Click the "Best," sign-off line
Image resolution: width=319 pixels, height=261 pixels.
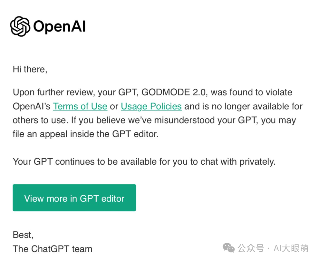23,235
